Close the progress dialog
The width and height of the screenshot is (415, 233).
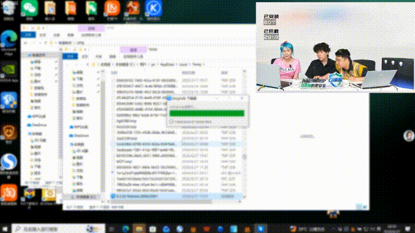point(242,98)
